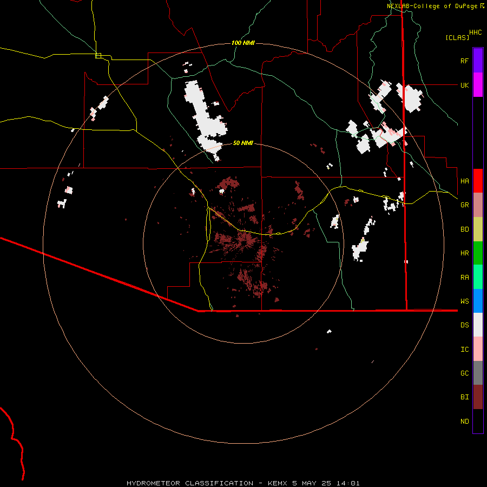Select the GR pink-brown legend swatch

(x=478, y=205)
